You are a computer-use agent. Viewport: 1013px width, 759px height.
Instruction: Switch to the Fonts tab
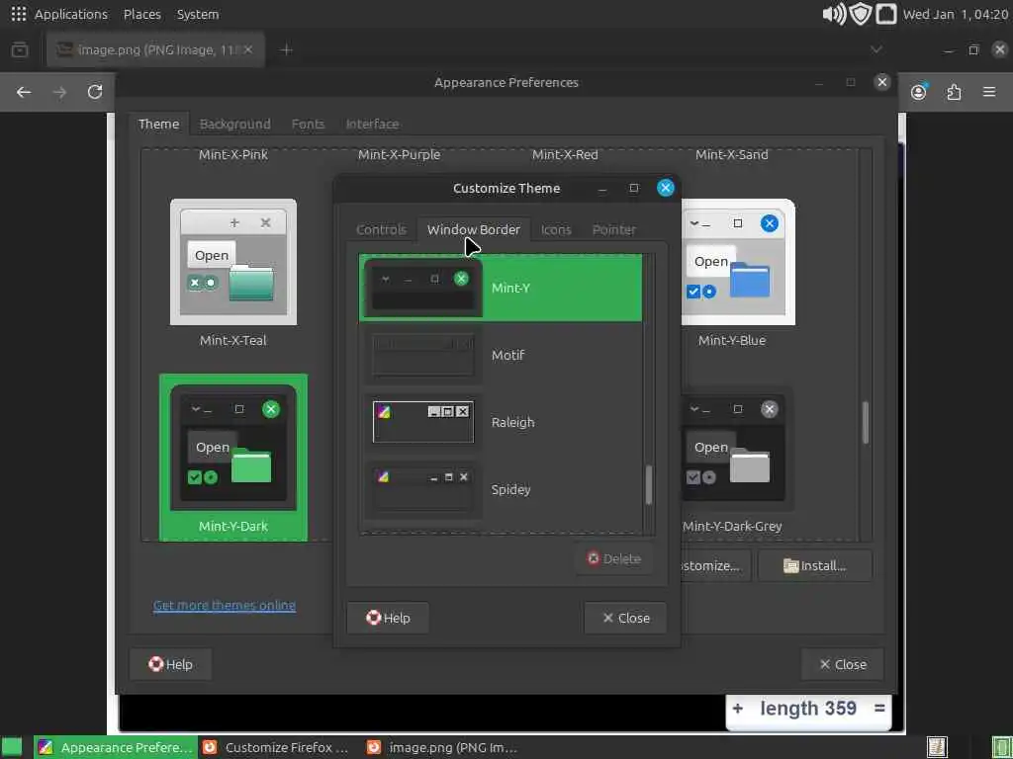308,124
